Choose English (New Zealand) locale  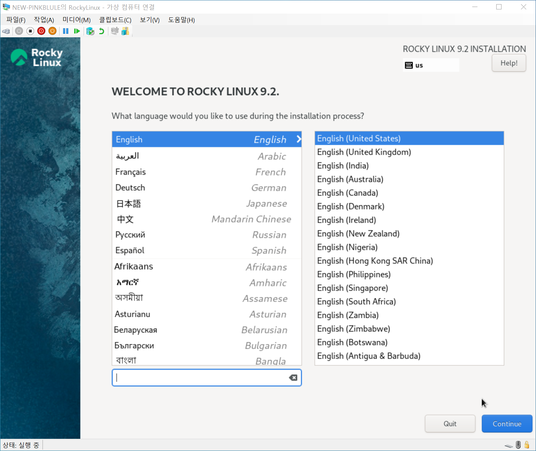(409, 234)
